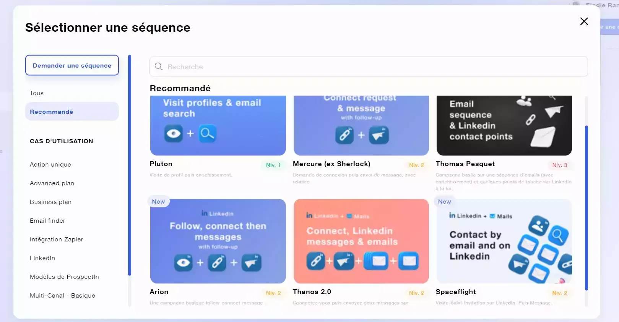This screenshot has width=619, height=322.
Task: Click the last envelope icon on Thanos card
Action: coord(409,261)
